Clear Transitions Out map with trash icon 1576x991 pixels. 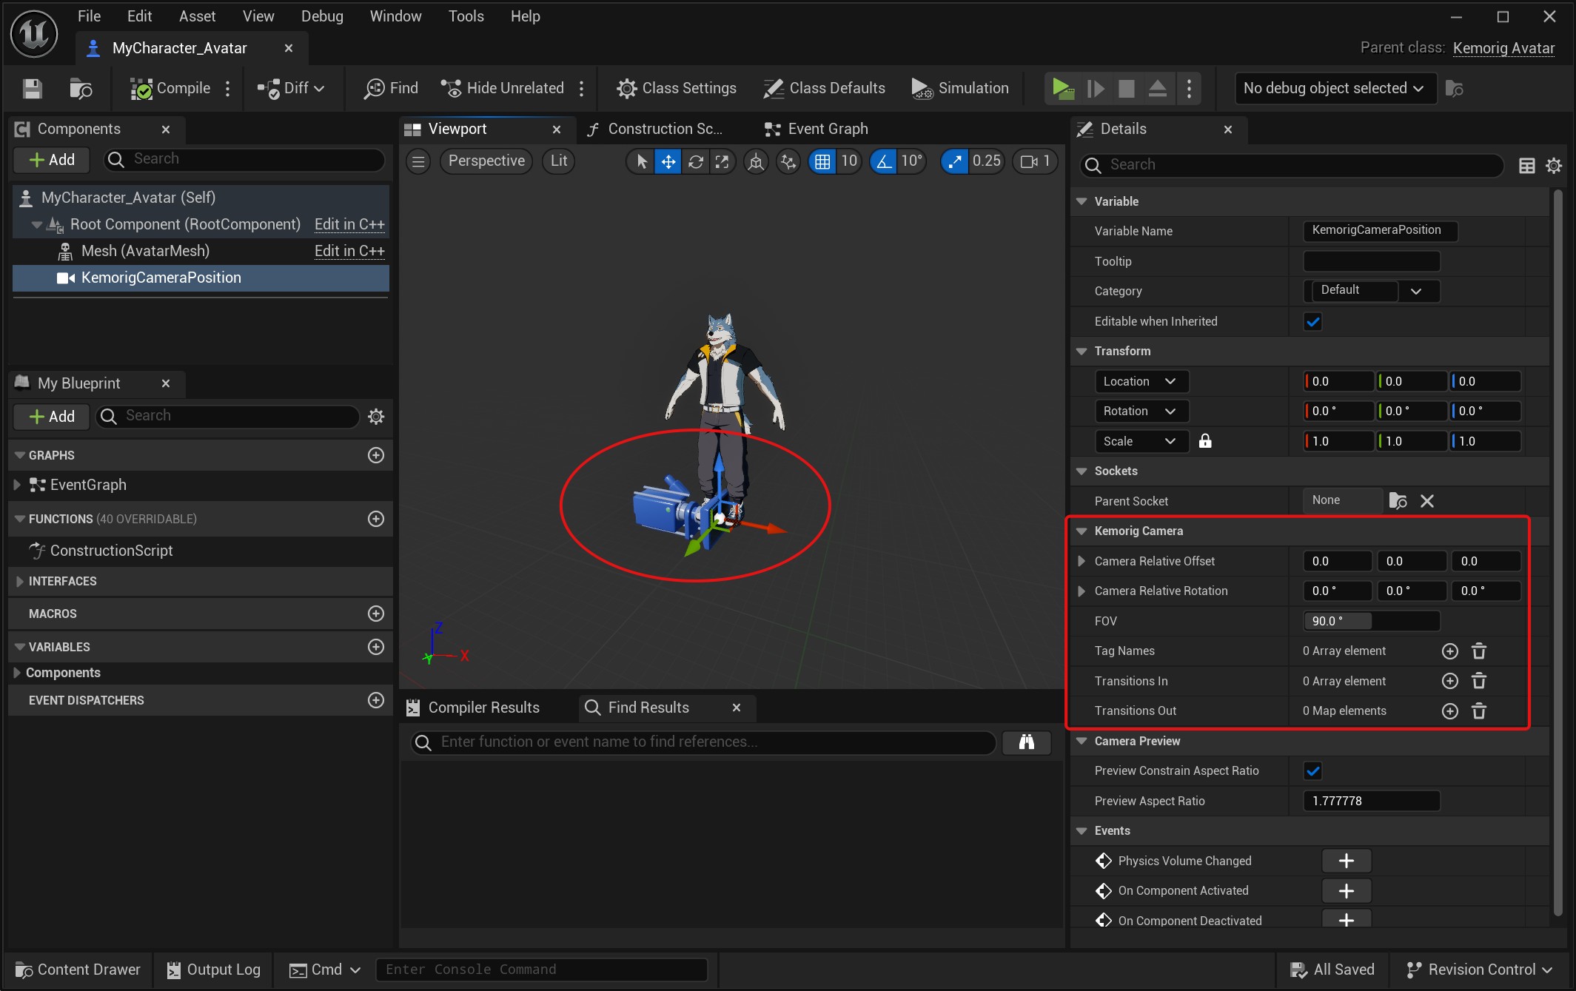(x=1479, y=711)
